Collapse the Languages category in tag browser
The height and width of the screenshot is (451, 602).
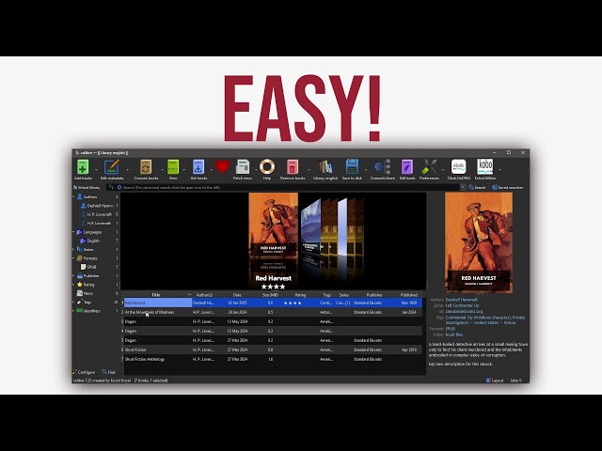[73, 232]
